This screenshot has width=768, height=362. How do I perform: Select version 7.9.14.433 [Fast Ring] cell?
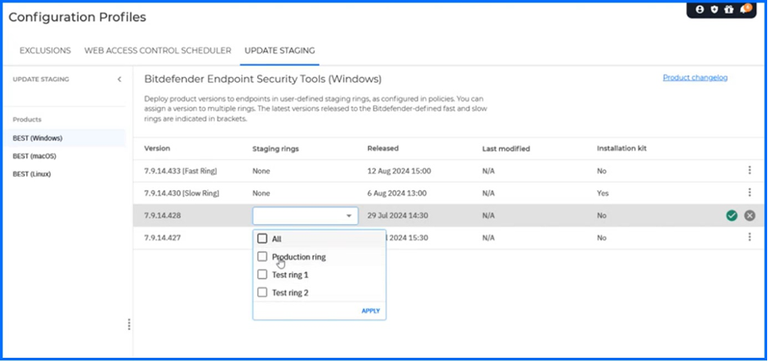pos(180,171)
